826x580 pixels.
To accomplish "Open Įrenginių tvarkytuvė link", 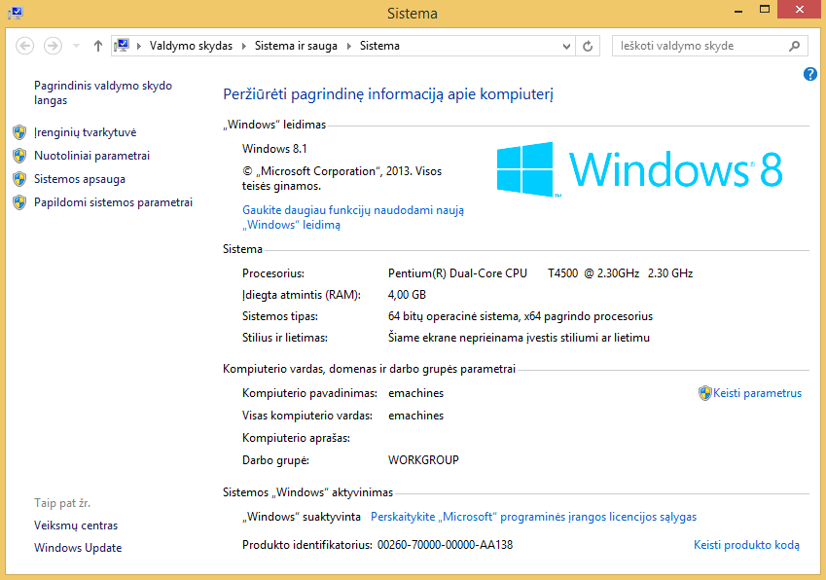I will (86, 132).
